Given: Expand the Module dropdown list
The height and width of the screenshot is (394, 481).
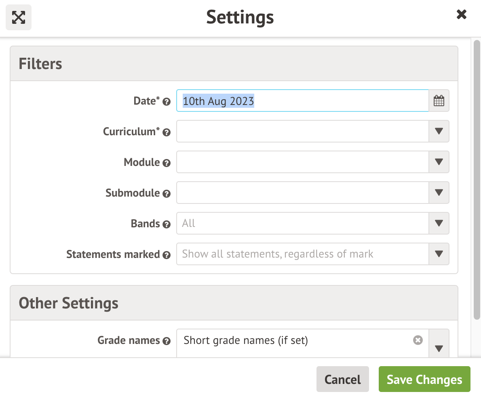Looking at the screenshot, I should 439,162.
